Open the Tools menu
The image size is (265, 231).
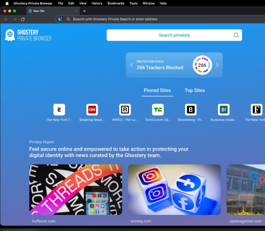[x=133, y=3]
